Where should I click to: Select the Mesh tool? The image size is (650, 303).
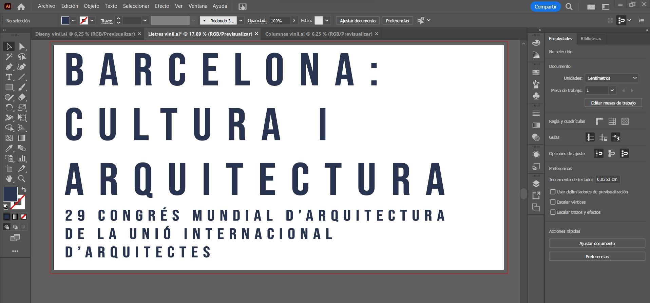pyautogui.click(x=9, y=138)
